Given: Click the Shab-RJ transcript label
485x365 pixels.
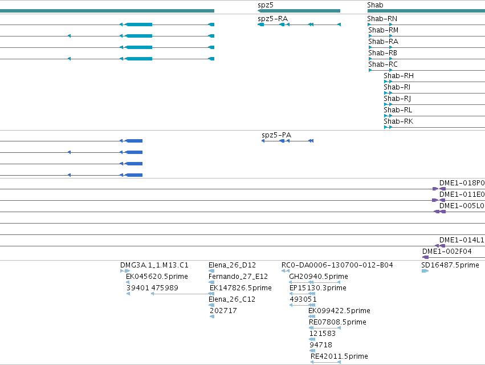Looking at the screenshot, I should point(397,99).
